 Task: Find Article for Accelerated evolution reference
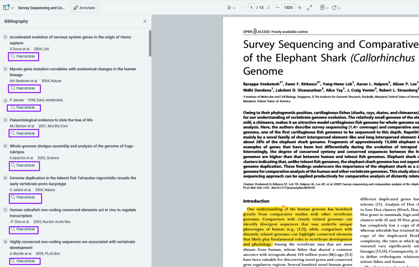(24, 56)
